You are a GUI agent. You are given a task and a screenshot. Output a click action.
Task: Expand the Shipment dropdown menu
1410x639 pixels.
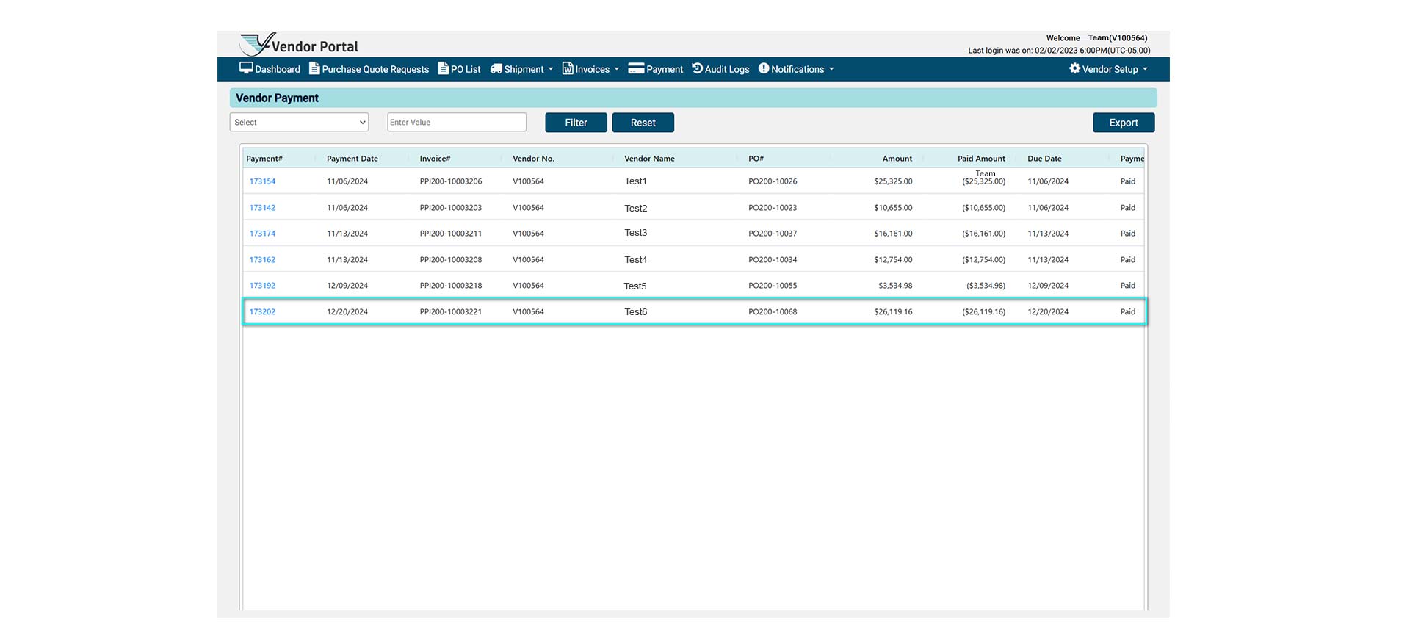click(x=522, y=69)
